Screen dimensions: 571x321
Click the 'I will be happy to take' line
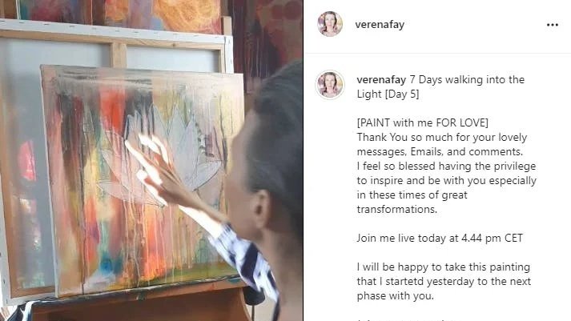tap(443, 267)
